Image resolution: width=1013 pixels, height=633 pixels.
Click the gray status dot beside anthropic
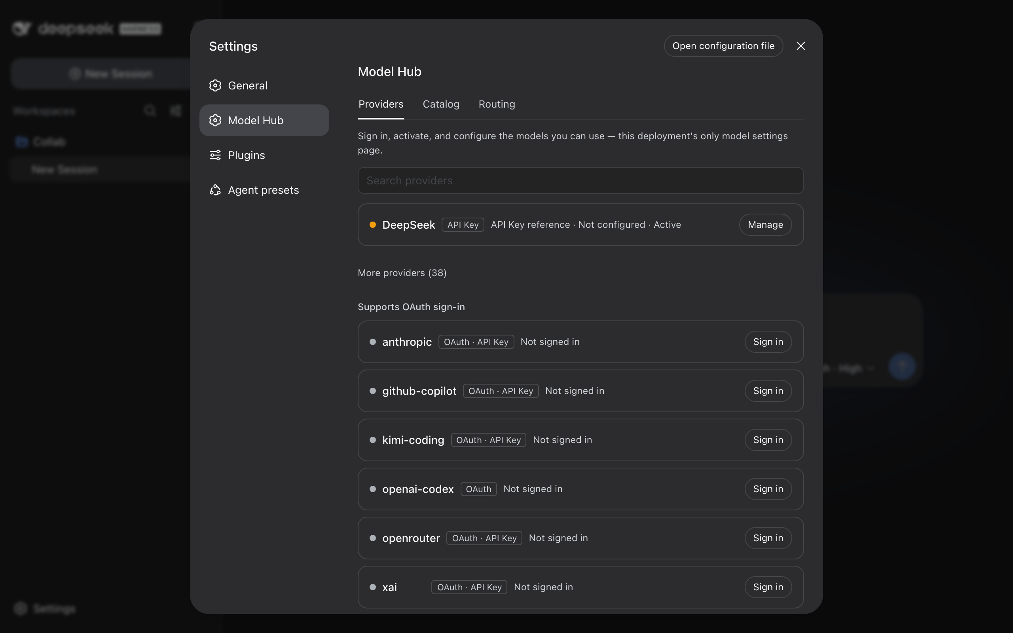[x=372, y=341]
